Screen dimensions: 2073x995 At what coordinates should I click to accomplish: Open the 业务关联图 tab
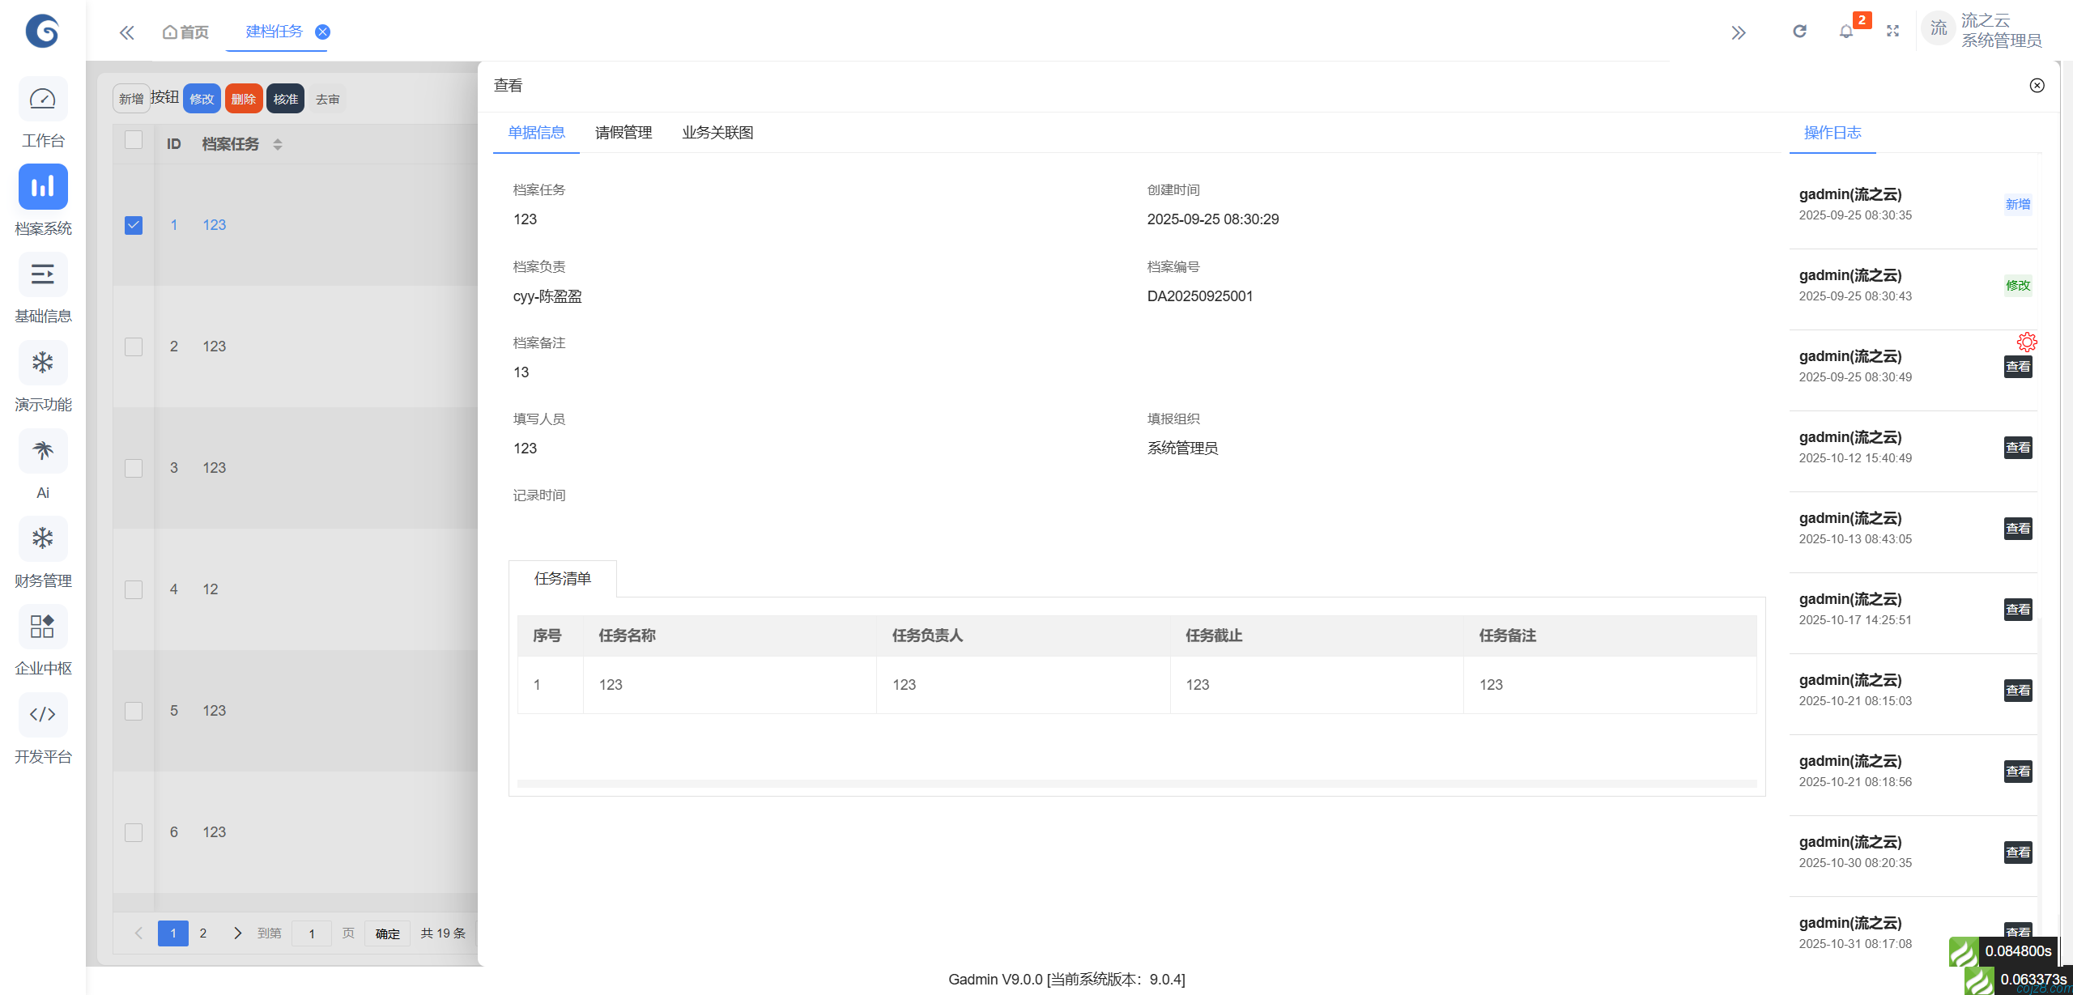(x=716, y=132)
